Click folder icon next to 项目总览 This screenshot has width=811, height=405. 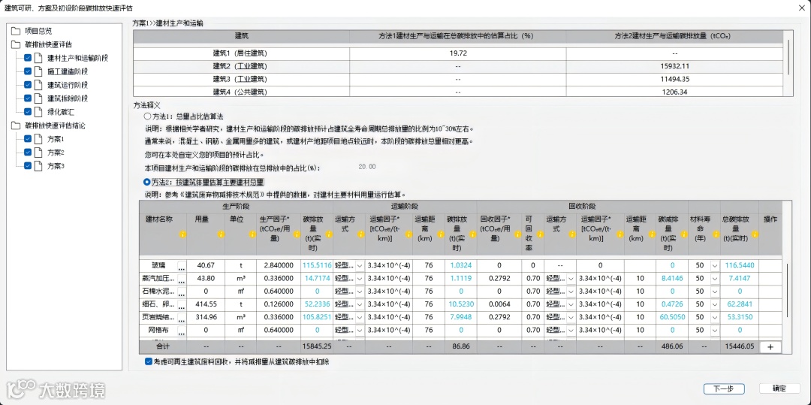pyautogui.click(x=16, y=31)
